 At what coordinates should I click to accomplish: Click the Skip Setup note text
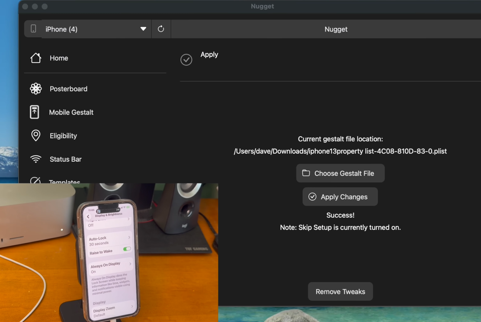[x=340, y=228]
